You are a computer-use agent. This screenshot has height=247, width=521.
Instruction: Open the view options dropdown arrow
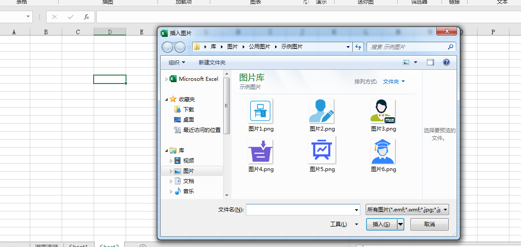click(x=415, y=62)
